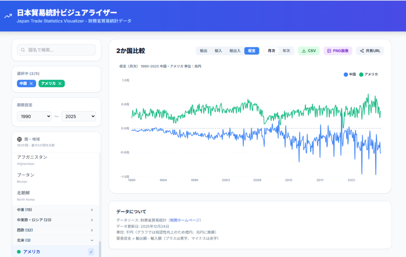Viewport: 406px width, 257px height.
Task: Open the start year 1990 dropdown
Action: pyautogui.click(x=34, y=116)
